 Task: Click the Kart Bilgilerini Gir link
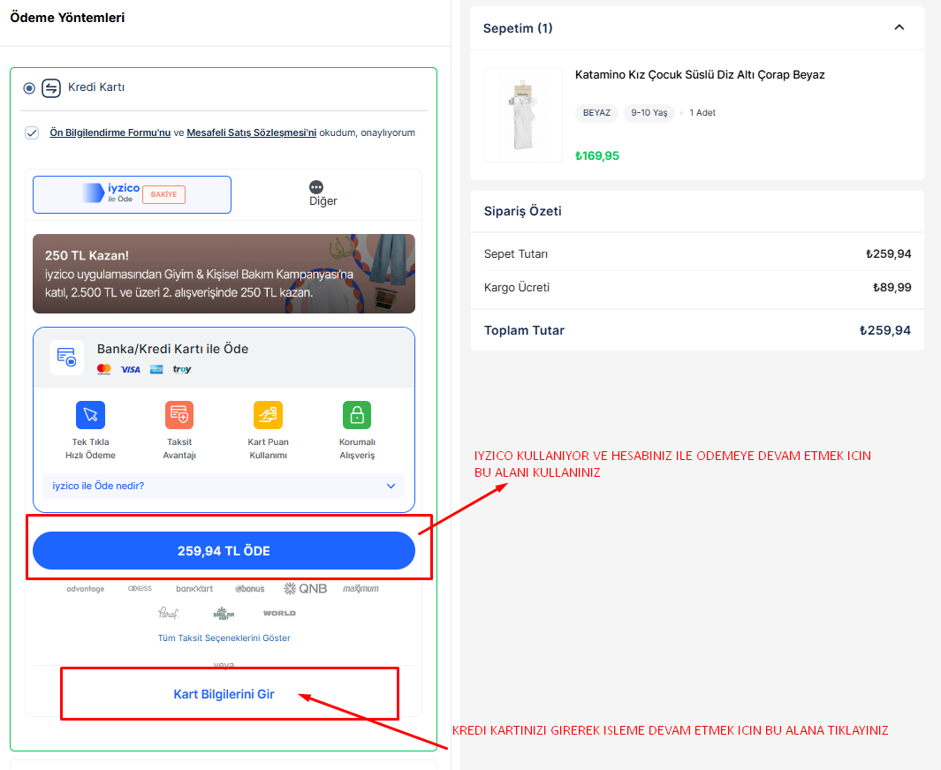click(x=224, y=694)
